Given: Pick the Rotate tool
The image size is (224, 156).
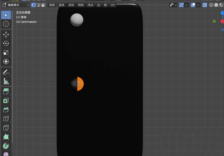Looking at the screenshot, I should pyautogui.click(x=6, y=43).
